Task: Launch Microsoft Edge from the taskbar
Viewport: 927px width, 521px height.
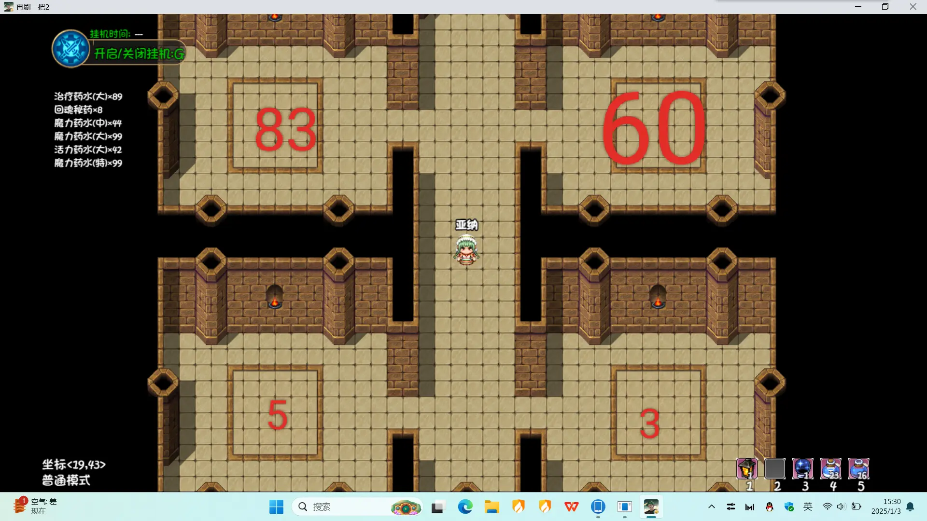Action: coord(465,507)
